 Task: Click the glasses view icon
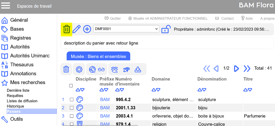[x=101, y=69]
